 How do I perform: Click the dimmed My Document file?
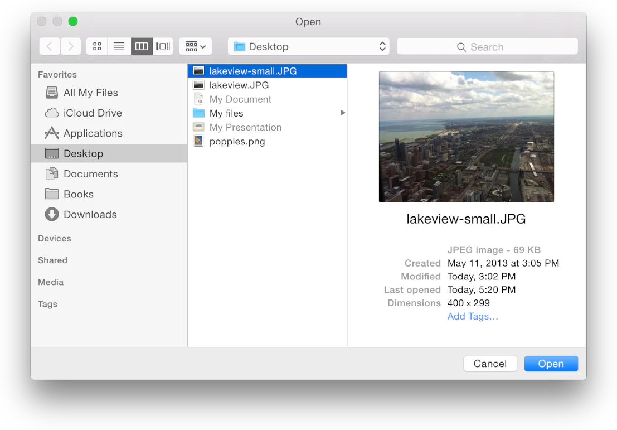(x=267, y=99)
